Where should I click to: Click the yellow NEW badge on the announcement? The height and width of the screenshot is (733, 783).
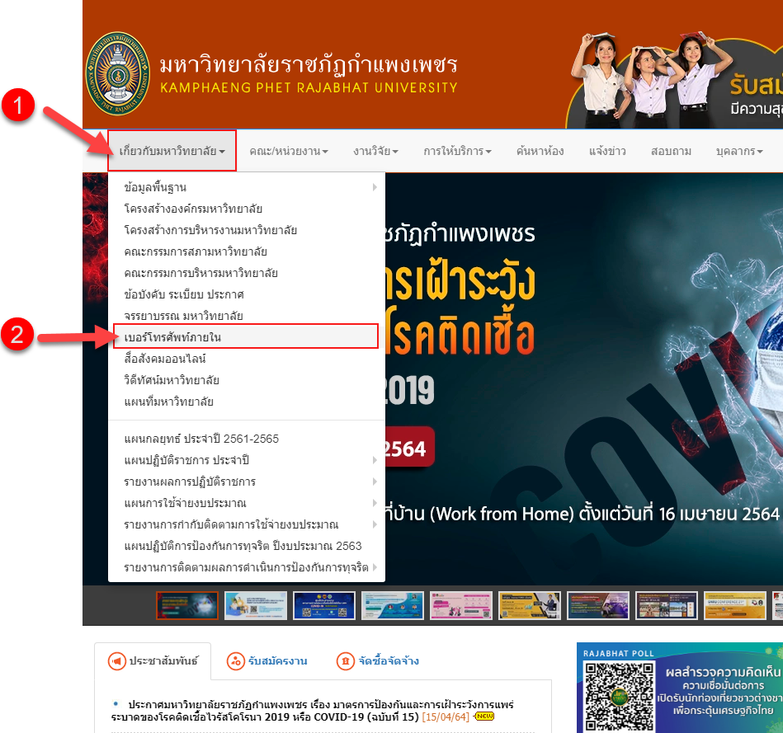click(x=483, y=716)
